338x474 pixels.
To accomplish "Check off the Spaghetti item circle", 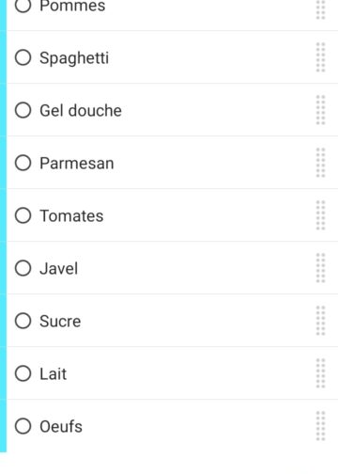I will (x=23, y=57).
